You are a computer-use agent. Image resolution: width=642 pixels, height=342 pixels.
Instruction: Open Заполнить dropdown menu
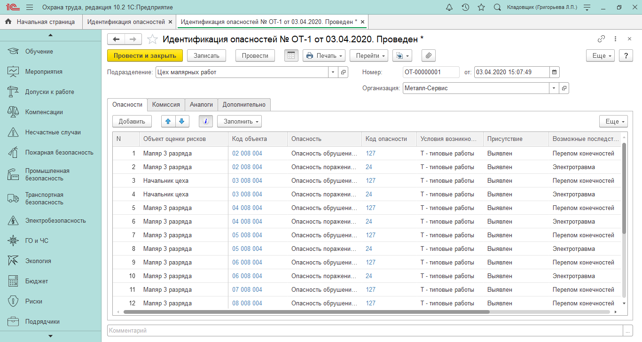[239, 121]
